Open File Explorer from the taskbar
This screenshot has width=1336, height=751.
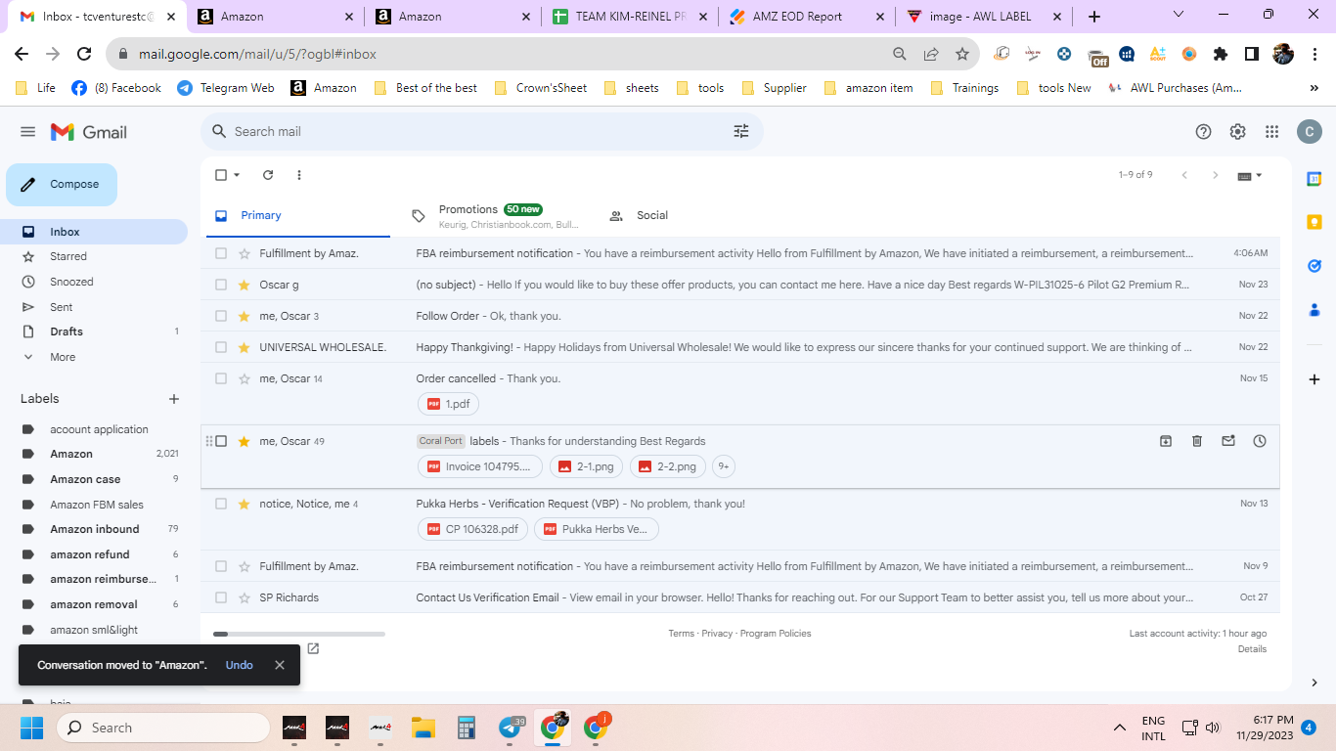(x=423, y=728)
